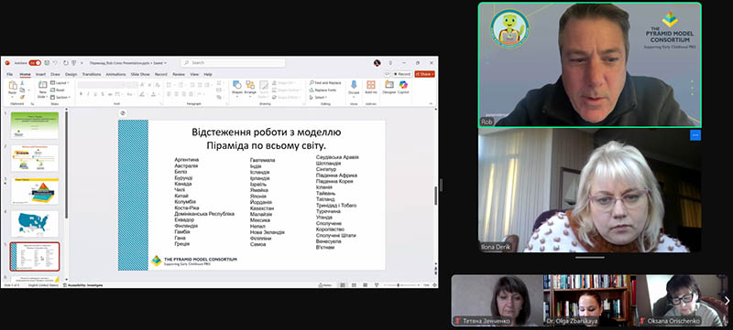Open the Slide Show tab
The height and width of the screenshot is (330, 733).
tap(140, 74)
